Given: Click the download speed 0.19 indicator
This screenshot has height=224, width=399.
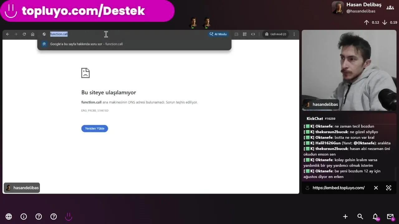Looking at the screenshot, I should [x=390, y=22].
